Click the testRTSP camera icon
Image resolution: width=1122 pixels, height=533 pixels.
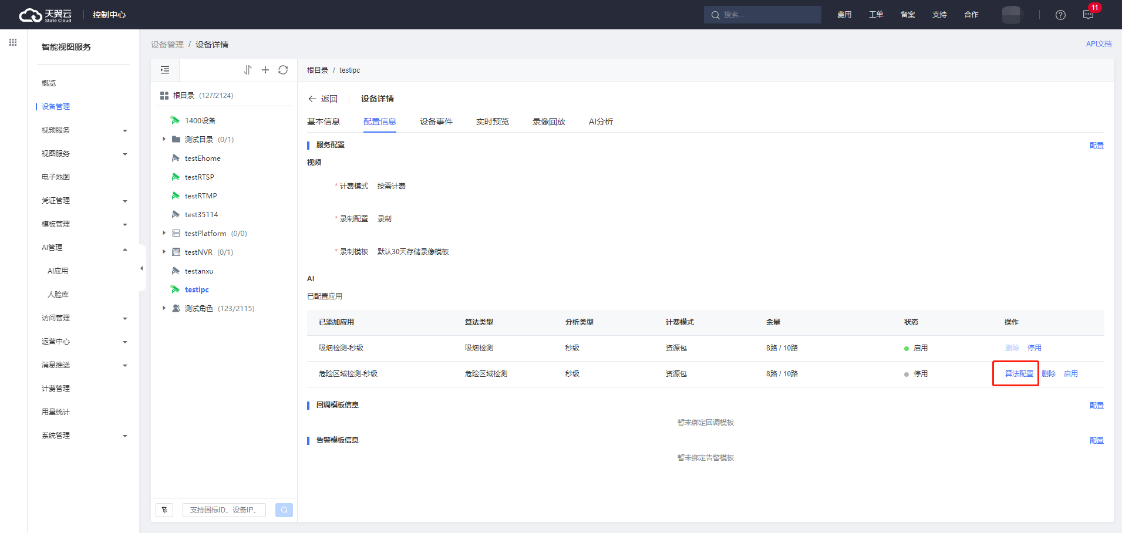[x=176, y=177]
